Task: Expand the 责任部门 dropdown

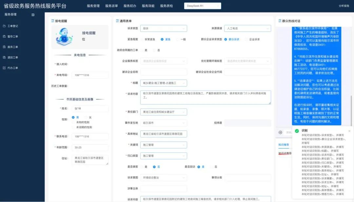Action: [163, 112]
